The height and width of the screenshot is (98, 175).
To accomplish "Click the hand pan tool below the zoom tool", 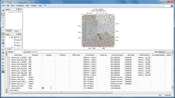I will coord(3,20).
